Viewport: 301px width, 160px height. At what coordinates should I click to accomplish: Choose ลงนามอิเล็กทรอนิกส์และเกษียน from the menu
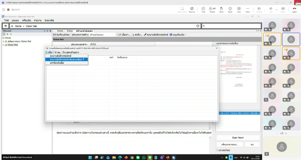[x=66, y=59]
